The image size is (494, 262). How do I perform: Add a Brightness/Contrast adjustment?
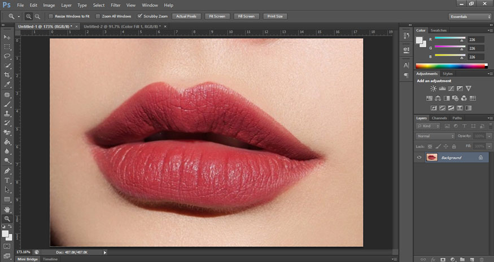433,88
